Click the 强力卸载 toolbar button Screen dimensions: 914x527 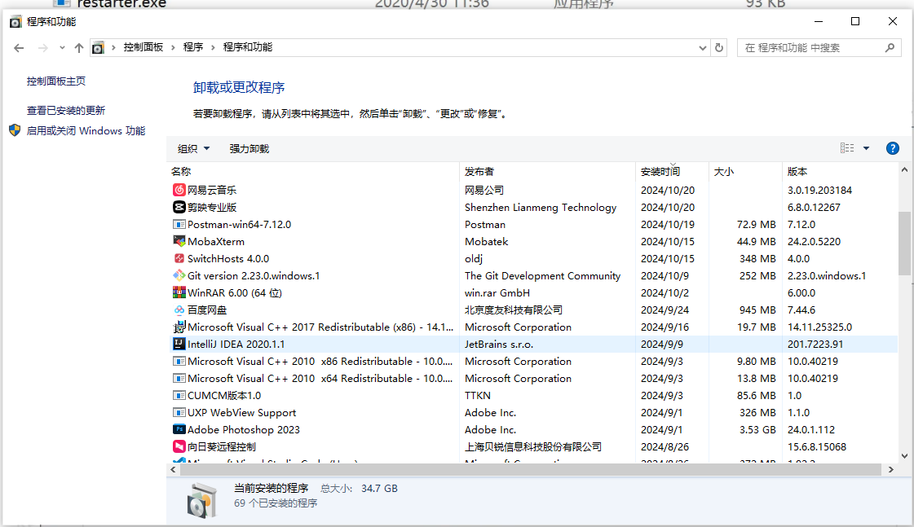coord(249,149)
